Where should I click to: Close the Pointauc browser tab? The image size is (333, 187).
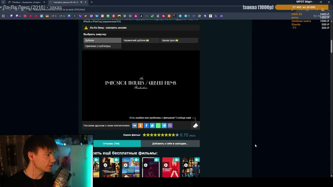(44, 2)
